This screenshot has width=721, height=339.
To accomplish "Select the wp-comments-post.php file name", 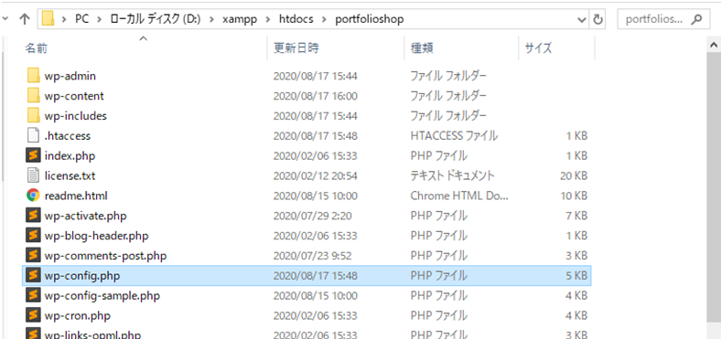I will coord(105,256).
